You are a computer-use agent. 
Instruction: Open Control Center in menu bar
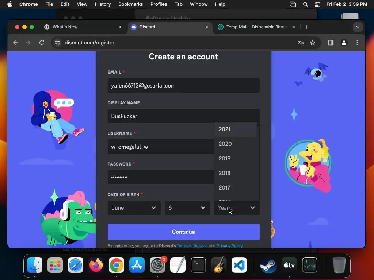[x=317, y=4]
